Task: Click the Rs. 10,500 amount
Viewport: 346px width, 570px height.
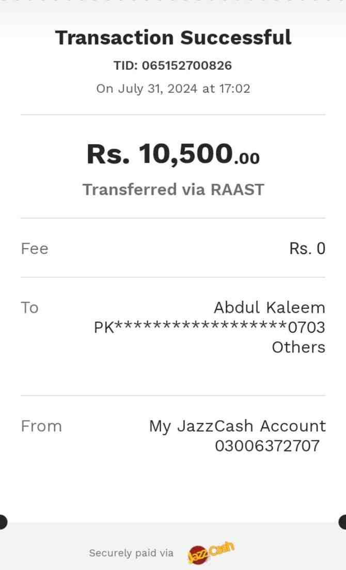Action: (x=160, y=154)
